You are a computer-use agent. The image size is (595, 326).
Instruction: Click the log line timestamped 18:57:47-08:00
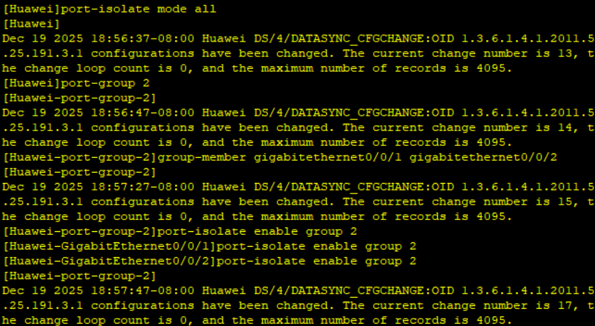[x=298, y=290]
